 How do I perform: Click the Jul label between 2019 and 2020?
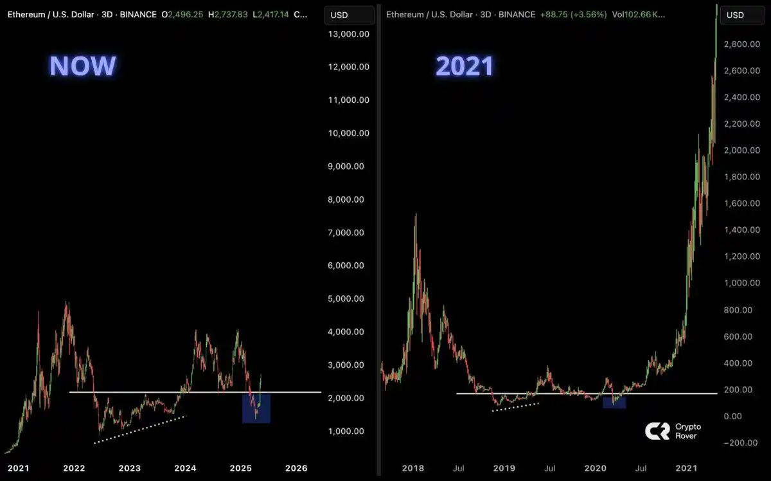(549, 467)
